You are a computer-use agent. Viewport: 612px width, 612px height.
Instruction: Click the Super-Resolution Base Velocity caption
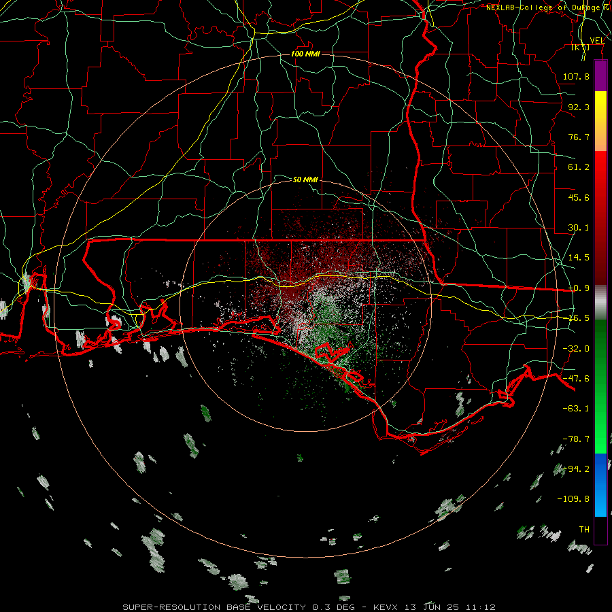309,607
